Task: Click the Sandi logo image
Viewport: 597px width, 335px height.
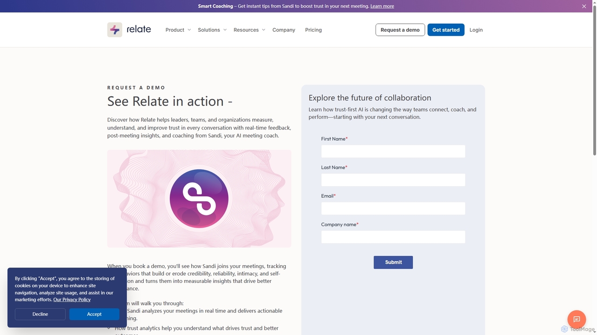Action: (x=199, y=199)
